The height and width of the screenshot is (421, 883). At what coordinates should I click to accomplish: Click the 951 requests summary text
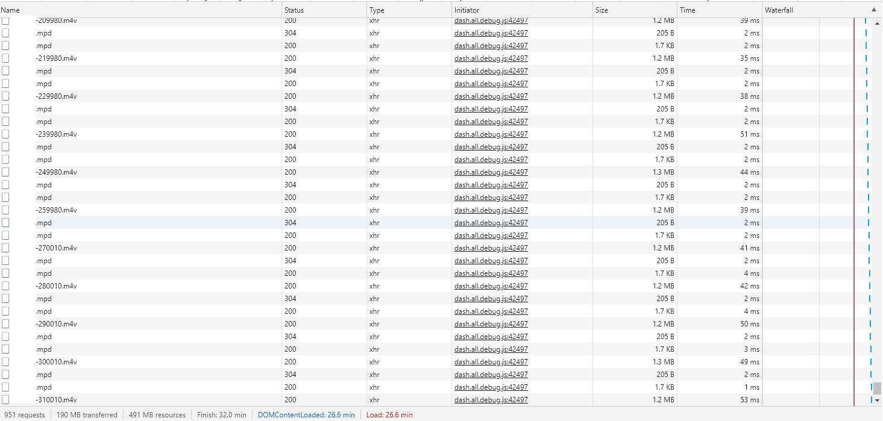point(25,414)
